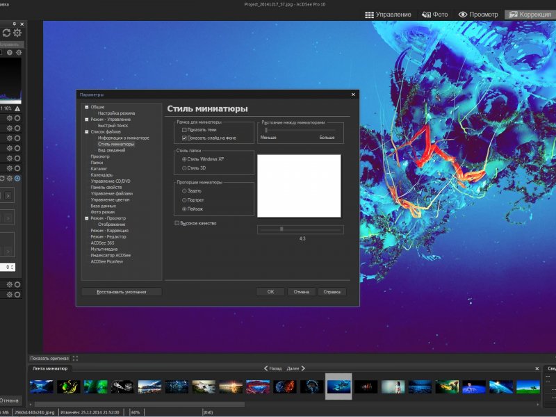The image size is (556, 417).
Task: Open Настройка режима tree item
Action: coord(116,113)
